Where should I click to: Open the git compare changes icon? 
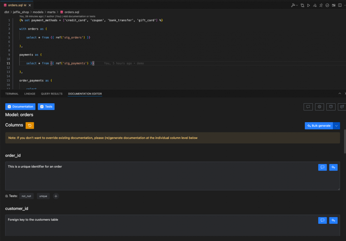pos(302,5)
